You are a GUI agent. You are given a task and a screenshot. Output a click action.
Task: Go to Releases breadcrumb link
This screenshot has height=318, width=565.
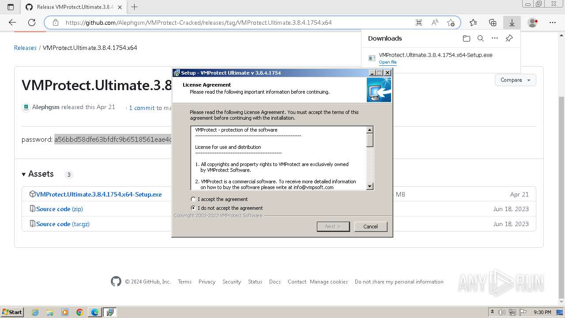coord(25,48)
